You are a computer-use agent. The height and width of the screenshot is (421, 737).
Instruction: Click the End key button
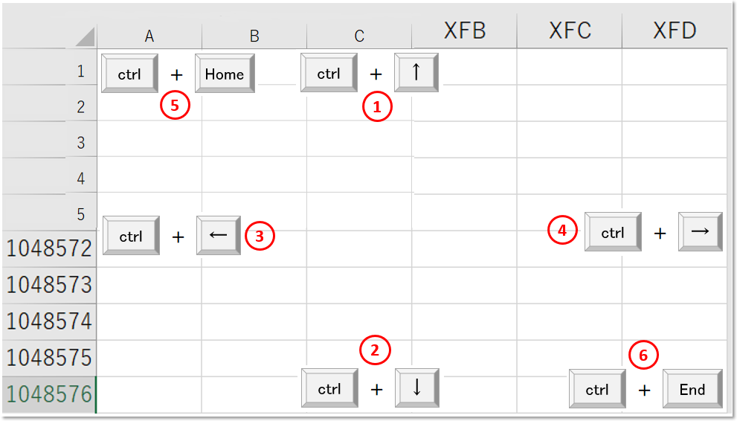(692, 388)
